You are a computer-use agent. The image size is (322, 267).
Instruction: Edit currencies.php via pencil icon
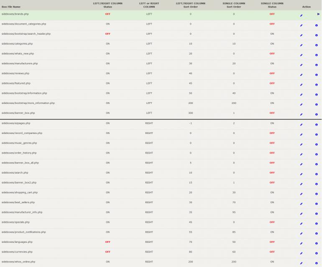click(x=301, y=253)
